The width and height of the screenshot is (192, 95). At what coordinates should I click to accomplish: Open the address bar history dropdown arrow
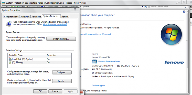143,7
